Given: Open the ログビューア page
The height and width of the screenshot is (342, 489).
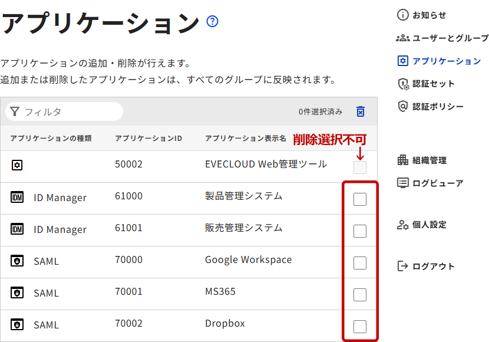Looking at the screenshot, I should coord(437,183).
